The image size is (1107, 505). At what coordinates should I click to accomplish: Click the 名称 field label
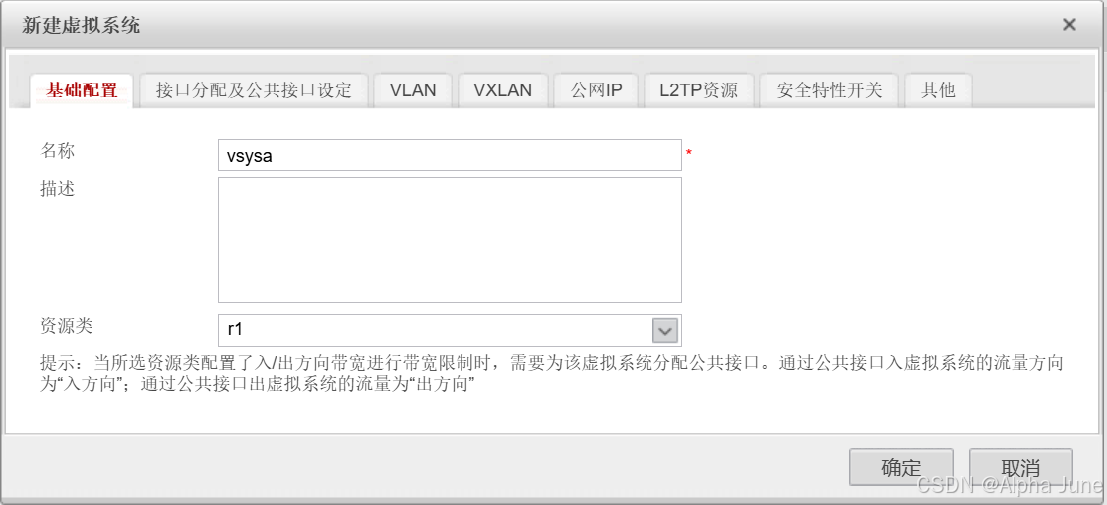pos(57,150)
